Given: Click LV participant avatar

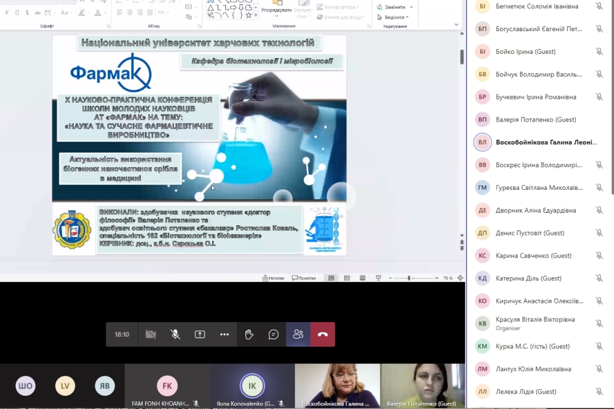Looking at the screenshot, I should [x=65, y=386].
